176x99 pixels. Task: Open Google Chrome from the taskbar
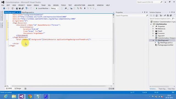(30, 97)
